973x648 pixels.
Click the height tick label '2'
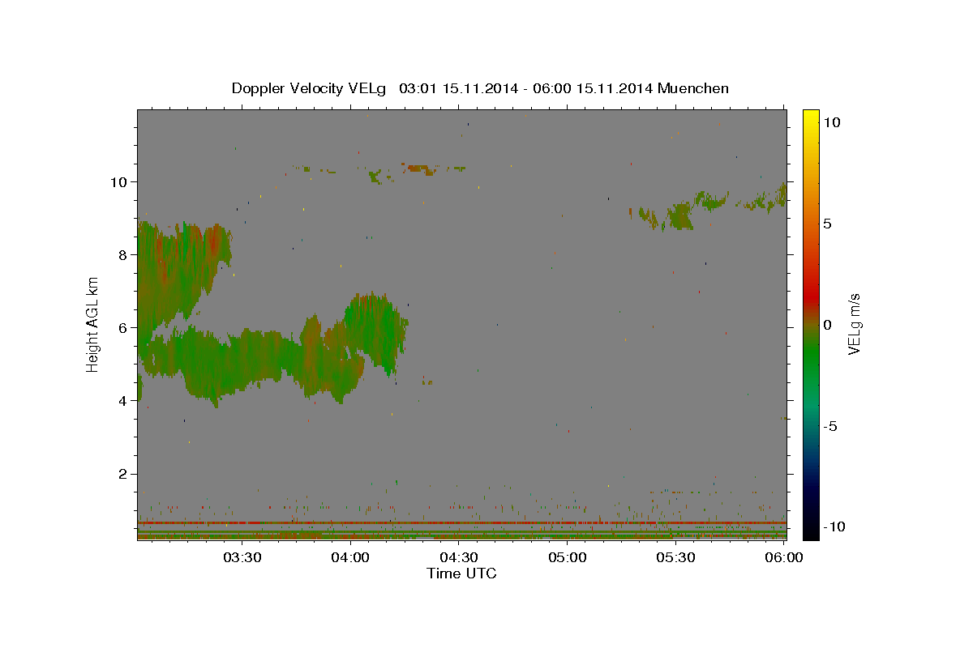point(122,473)
